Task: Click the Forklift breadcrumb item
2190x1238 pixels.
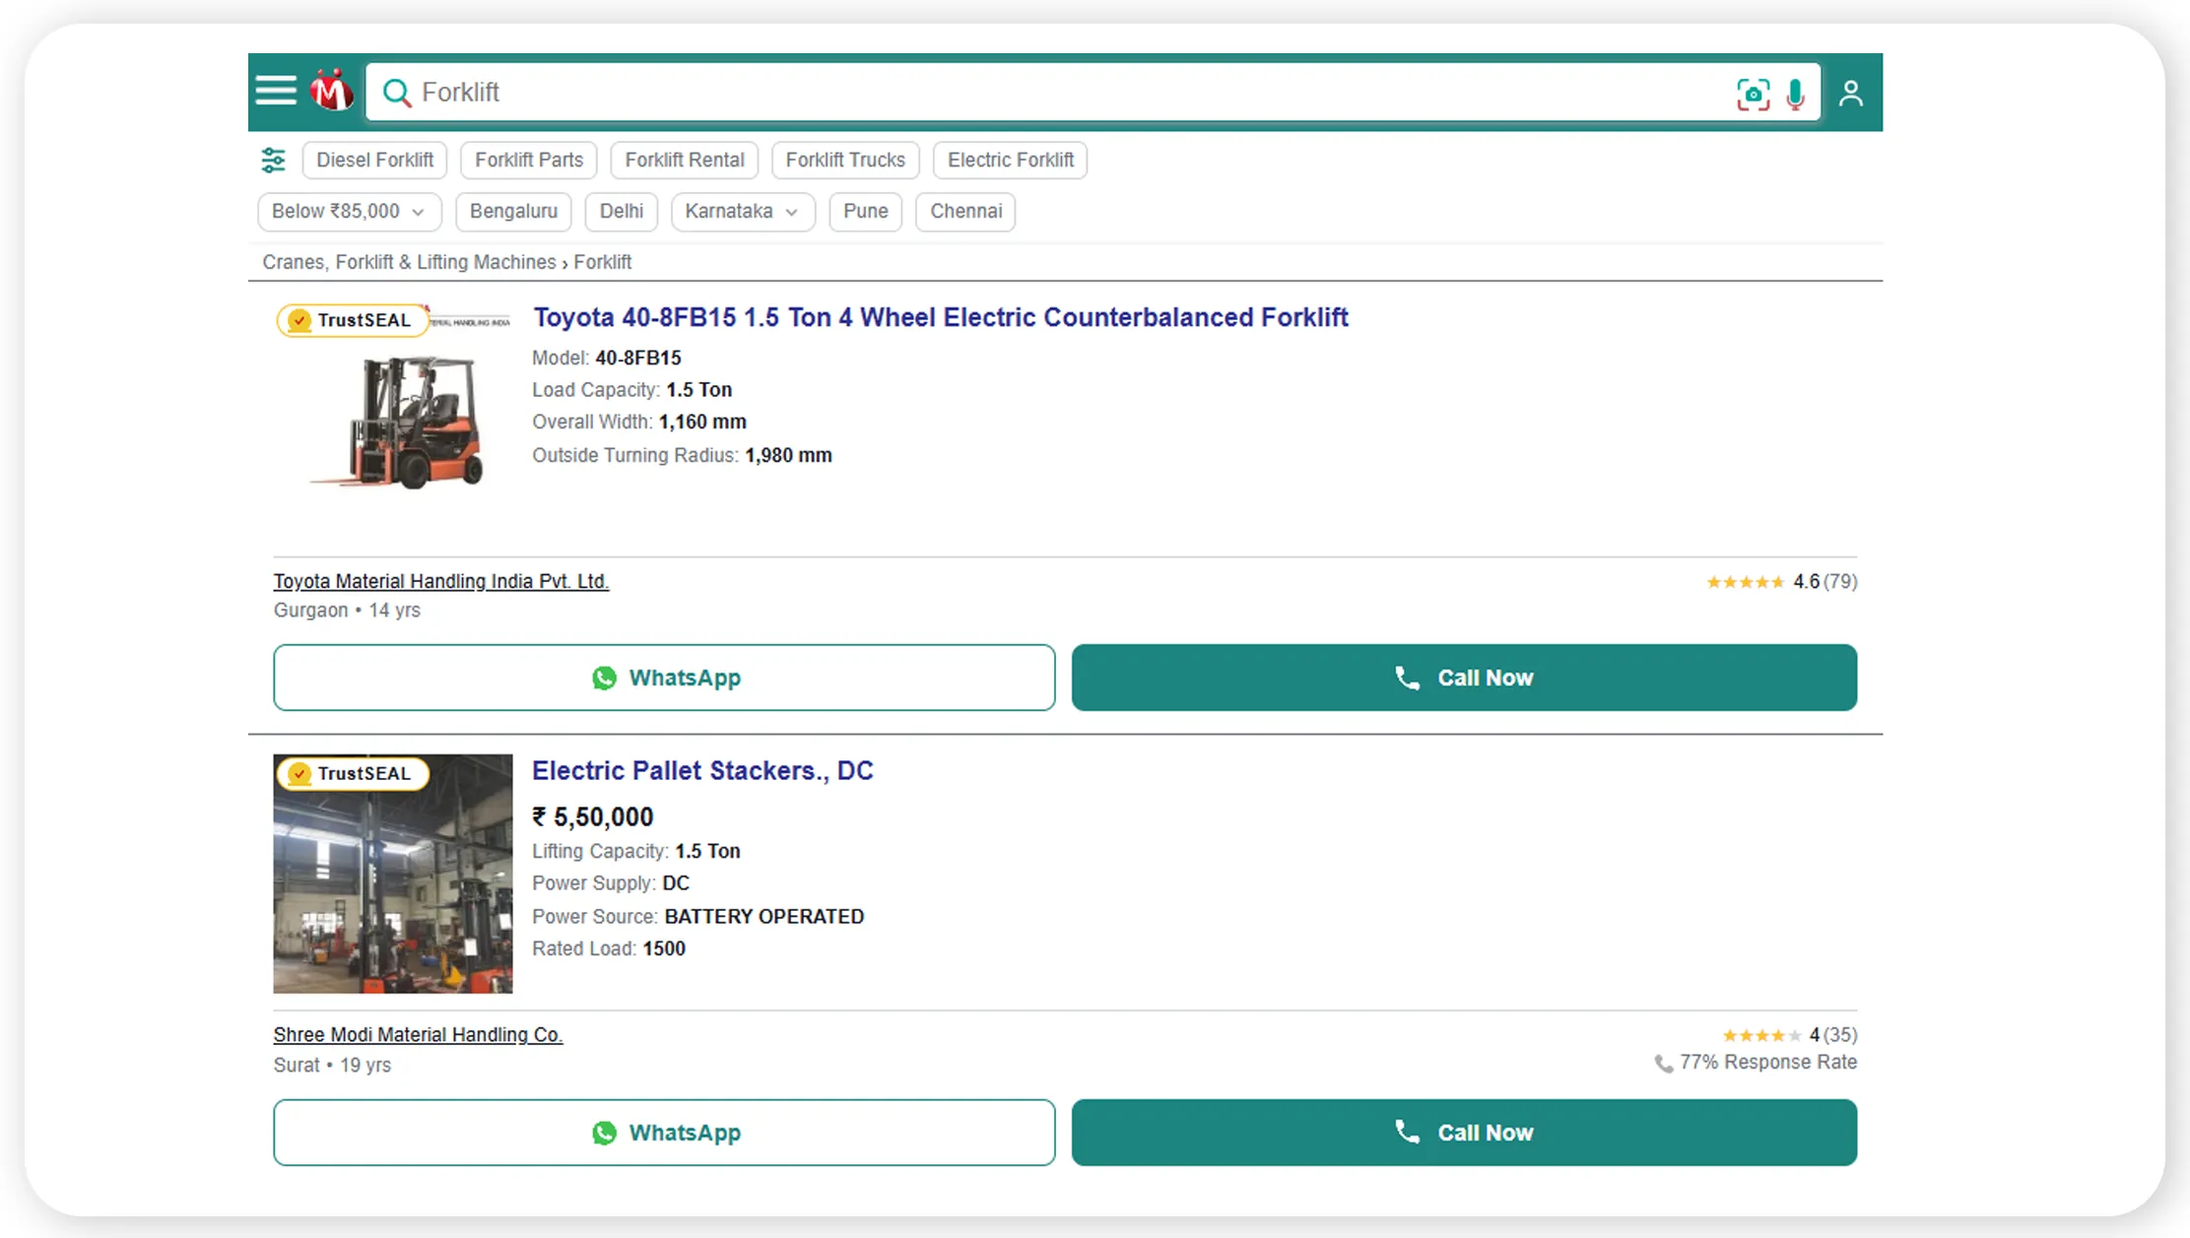Action: [603, 262]
